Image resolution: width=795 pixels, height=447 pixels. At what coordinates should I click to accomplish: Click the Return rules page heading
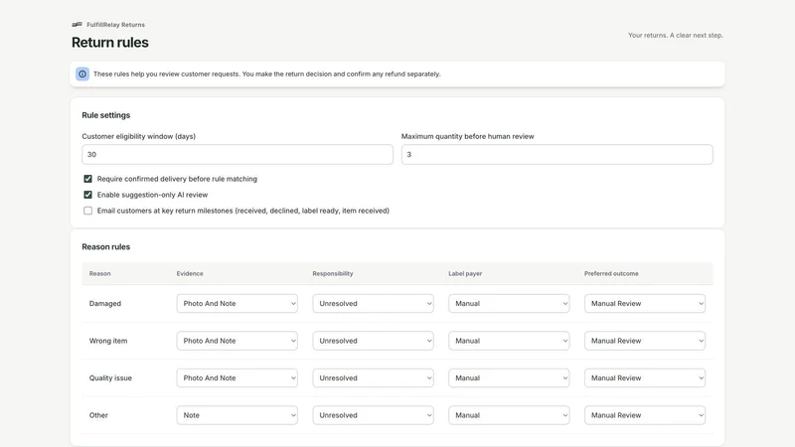tap(110, 43)
